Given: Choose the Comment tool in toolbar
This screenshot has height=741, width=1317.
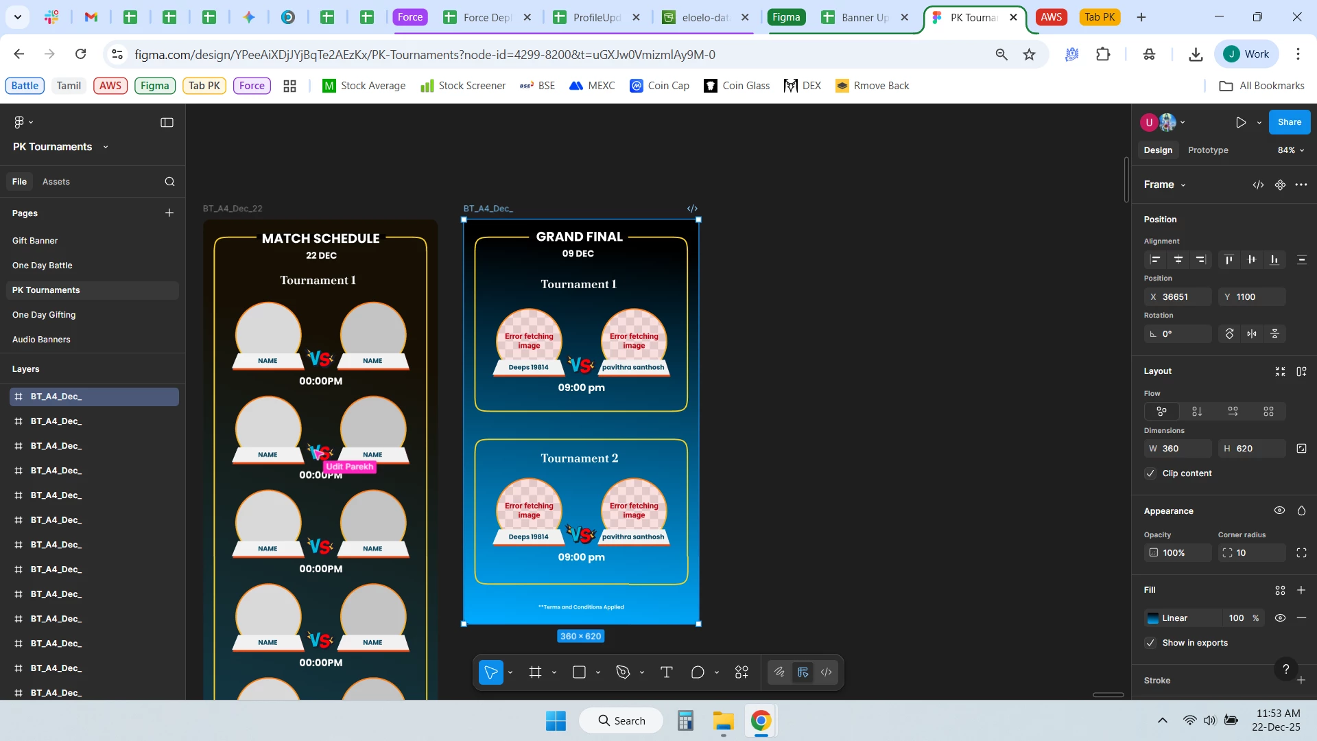Looking at the screenshot, I should tap(698, 672).
